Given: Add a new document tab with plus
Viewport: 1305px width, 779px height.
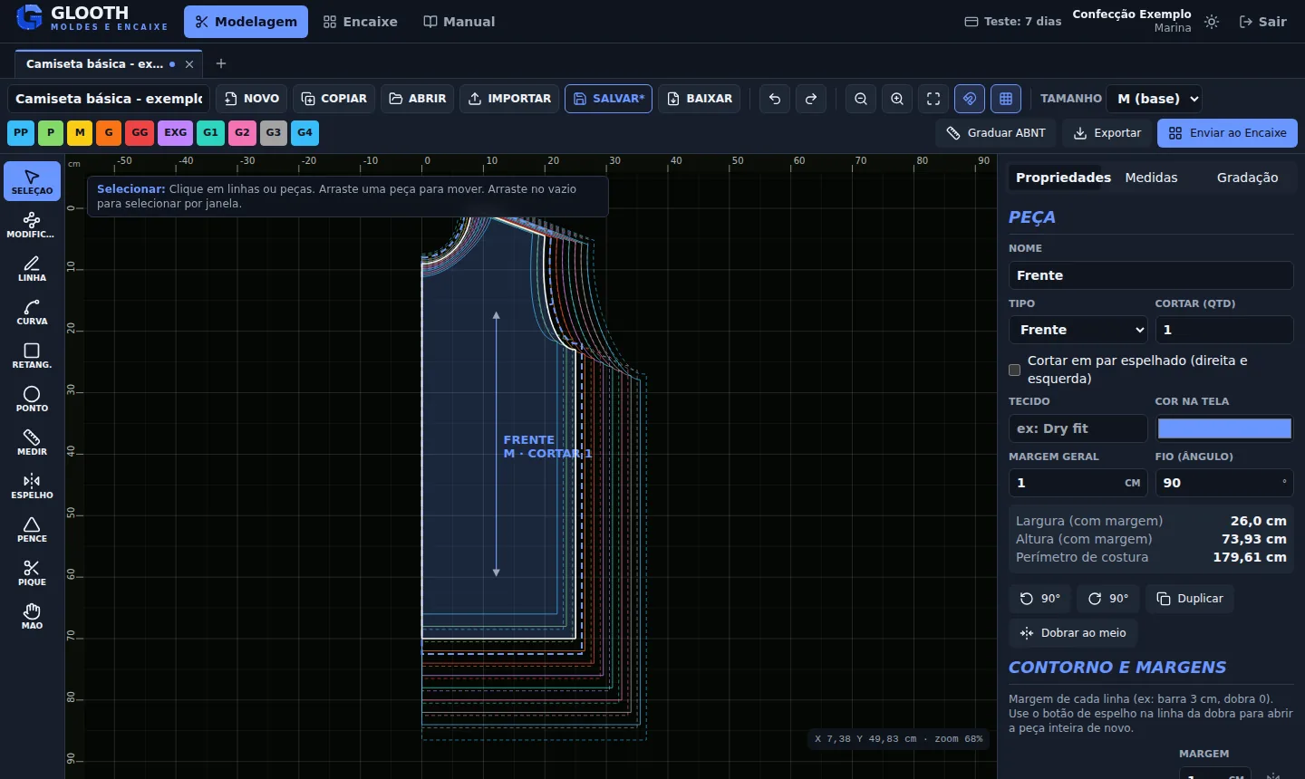Looking at the screenshot, I should pos(221,63).
